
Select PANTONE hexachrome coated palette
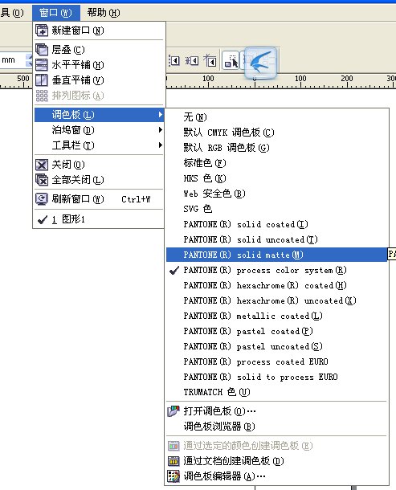(276, 285)
